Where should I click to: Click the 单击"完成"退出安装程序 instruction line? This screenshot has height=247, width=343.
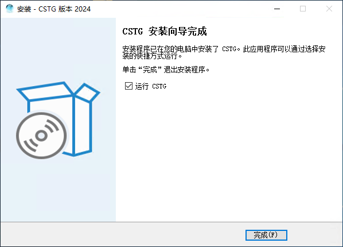click(166, 70)
